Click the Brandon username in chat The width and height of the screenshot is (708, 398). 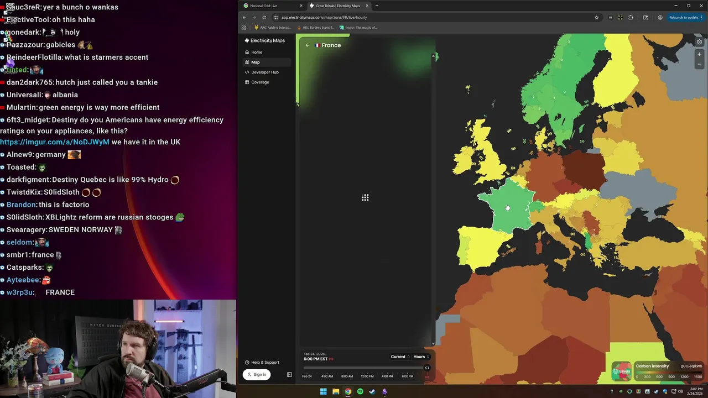(x=21, y=205)
